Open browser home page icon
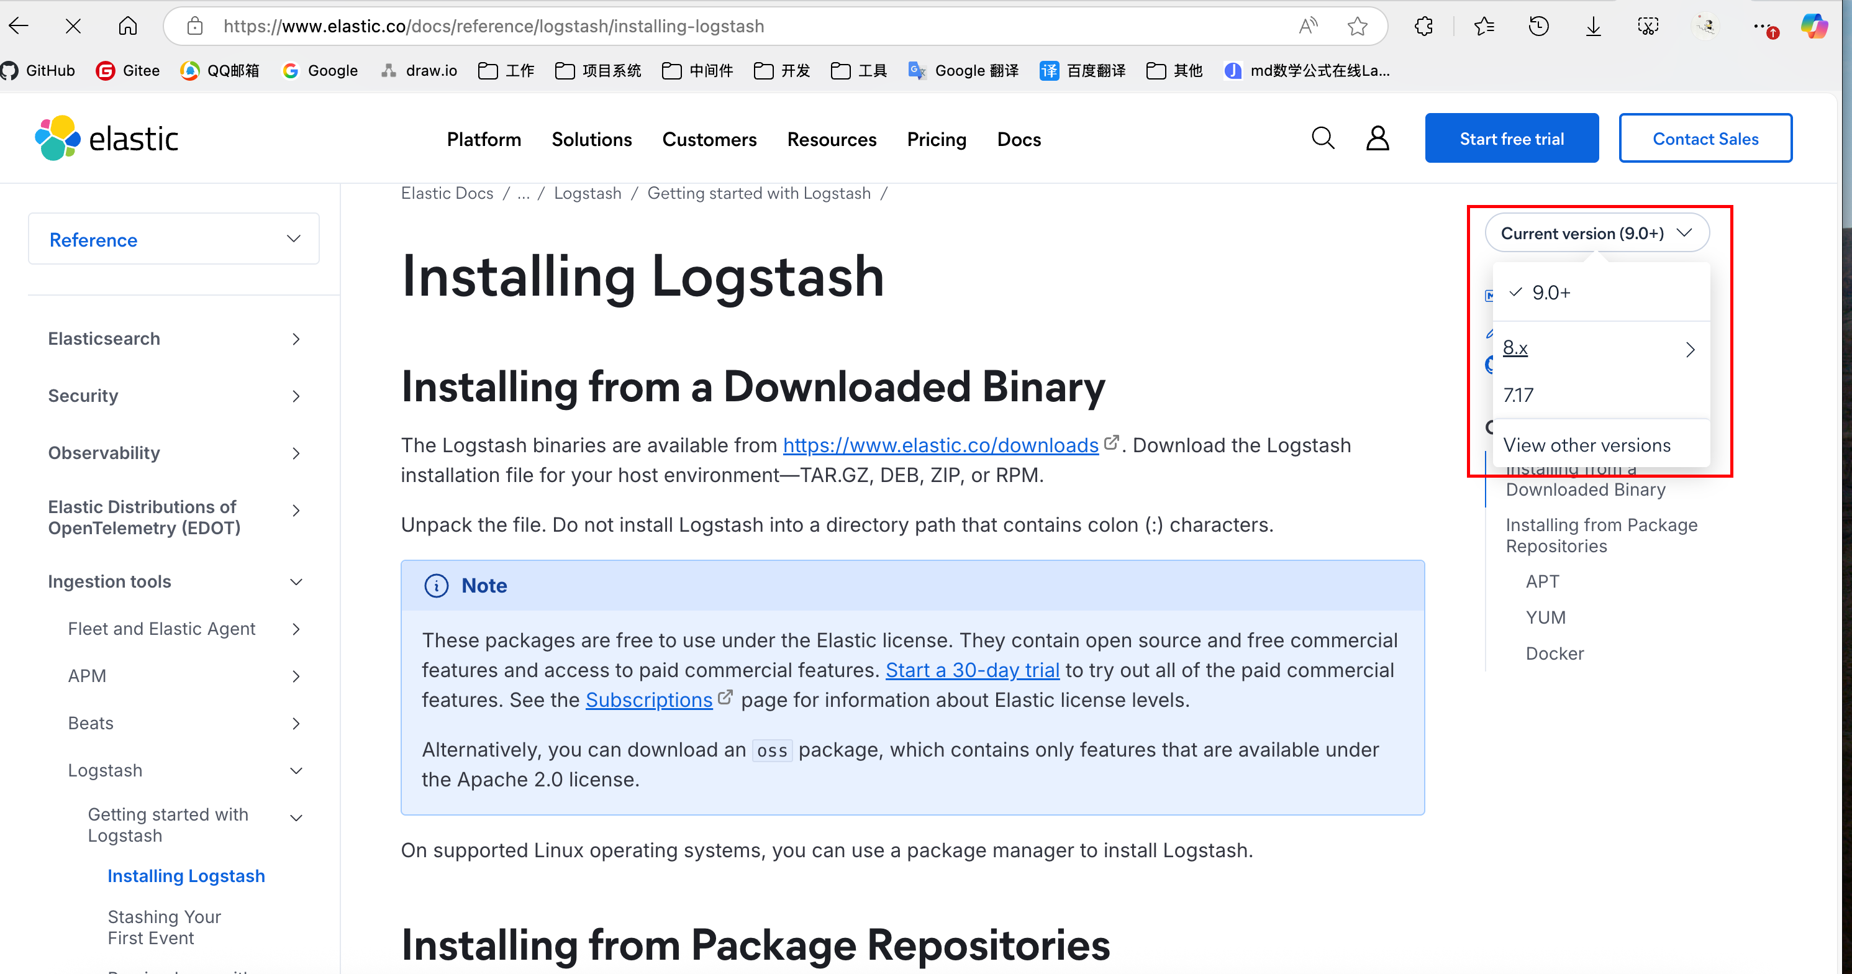 [127, 27]
